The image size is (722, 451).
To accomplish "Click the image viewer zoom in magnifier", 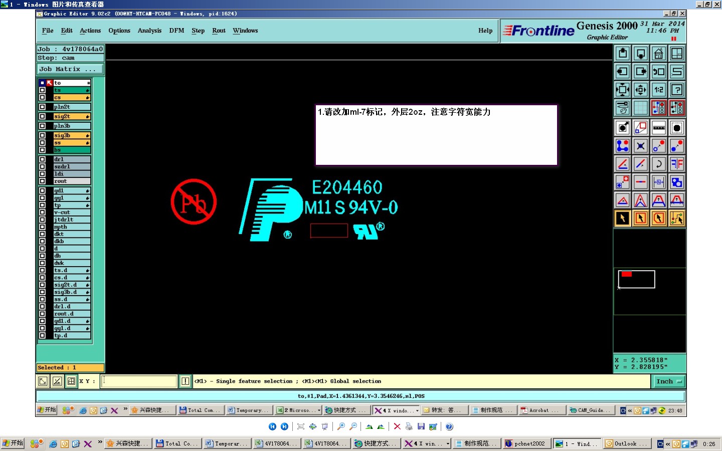I will [341, 426].
